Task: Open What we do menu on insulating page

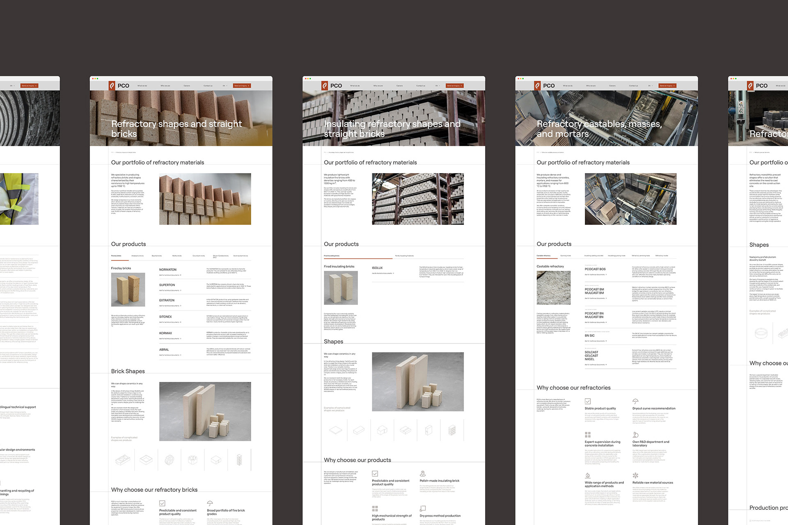Action: tap(355, 86)
